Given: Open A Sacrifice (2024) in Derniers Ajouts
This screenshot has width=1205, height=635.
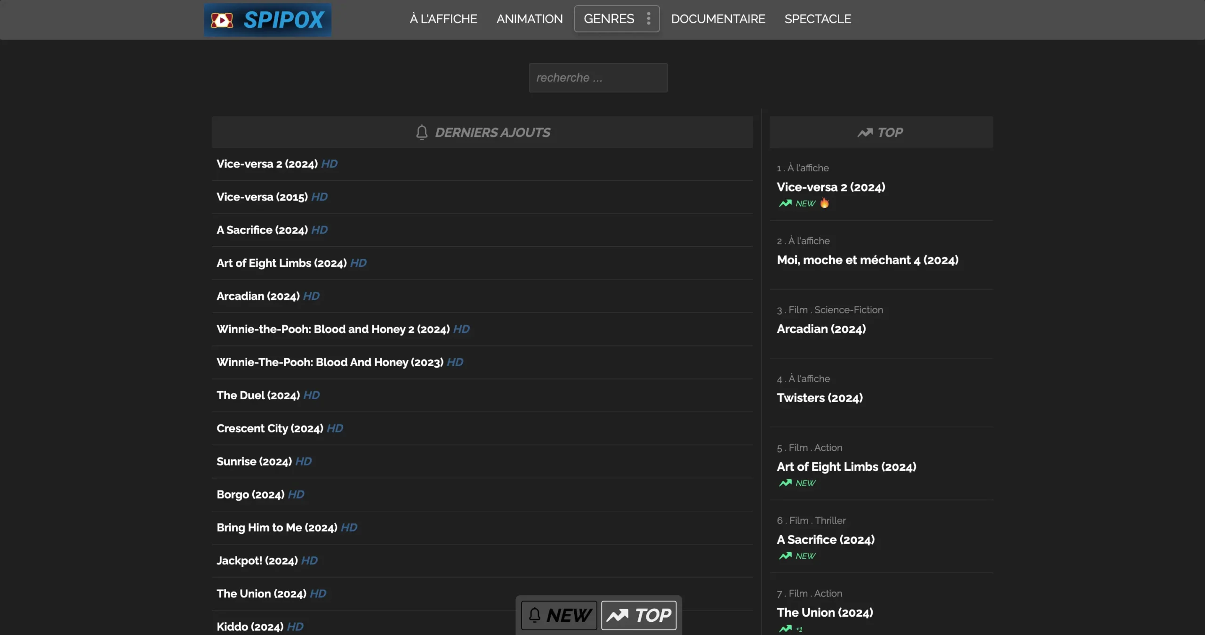Looking at the screenshot, I should coord(262,230).
